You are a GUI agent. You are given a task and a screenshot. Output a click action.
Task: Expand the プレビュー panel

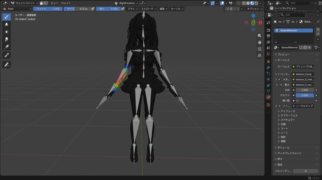click(x=283, y=54)
